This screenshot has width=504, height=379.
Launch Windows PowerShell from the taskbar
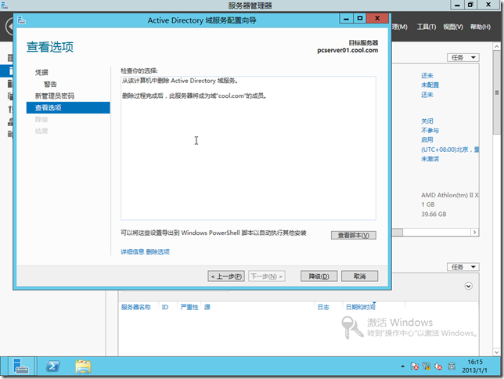coord(52,366)
